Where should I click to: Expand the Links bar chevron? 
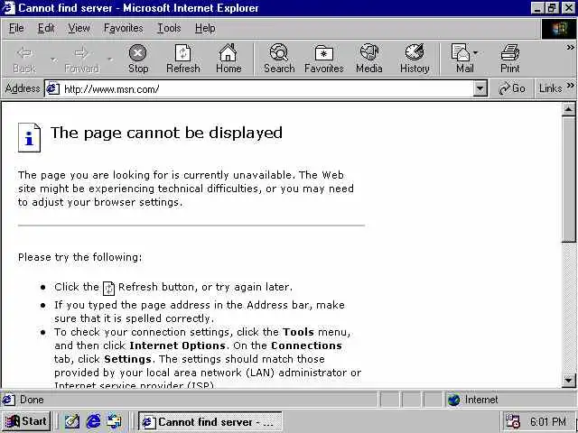570,86
